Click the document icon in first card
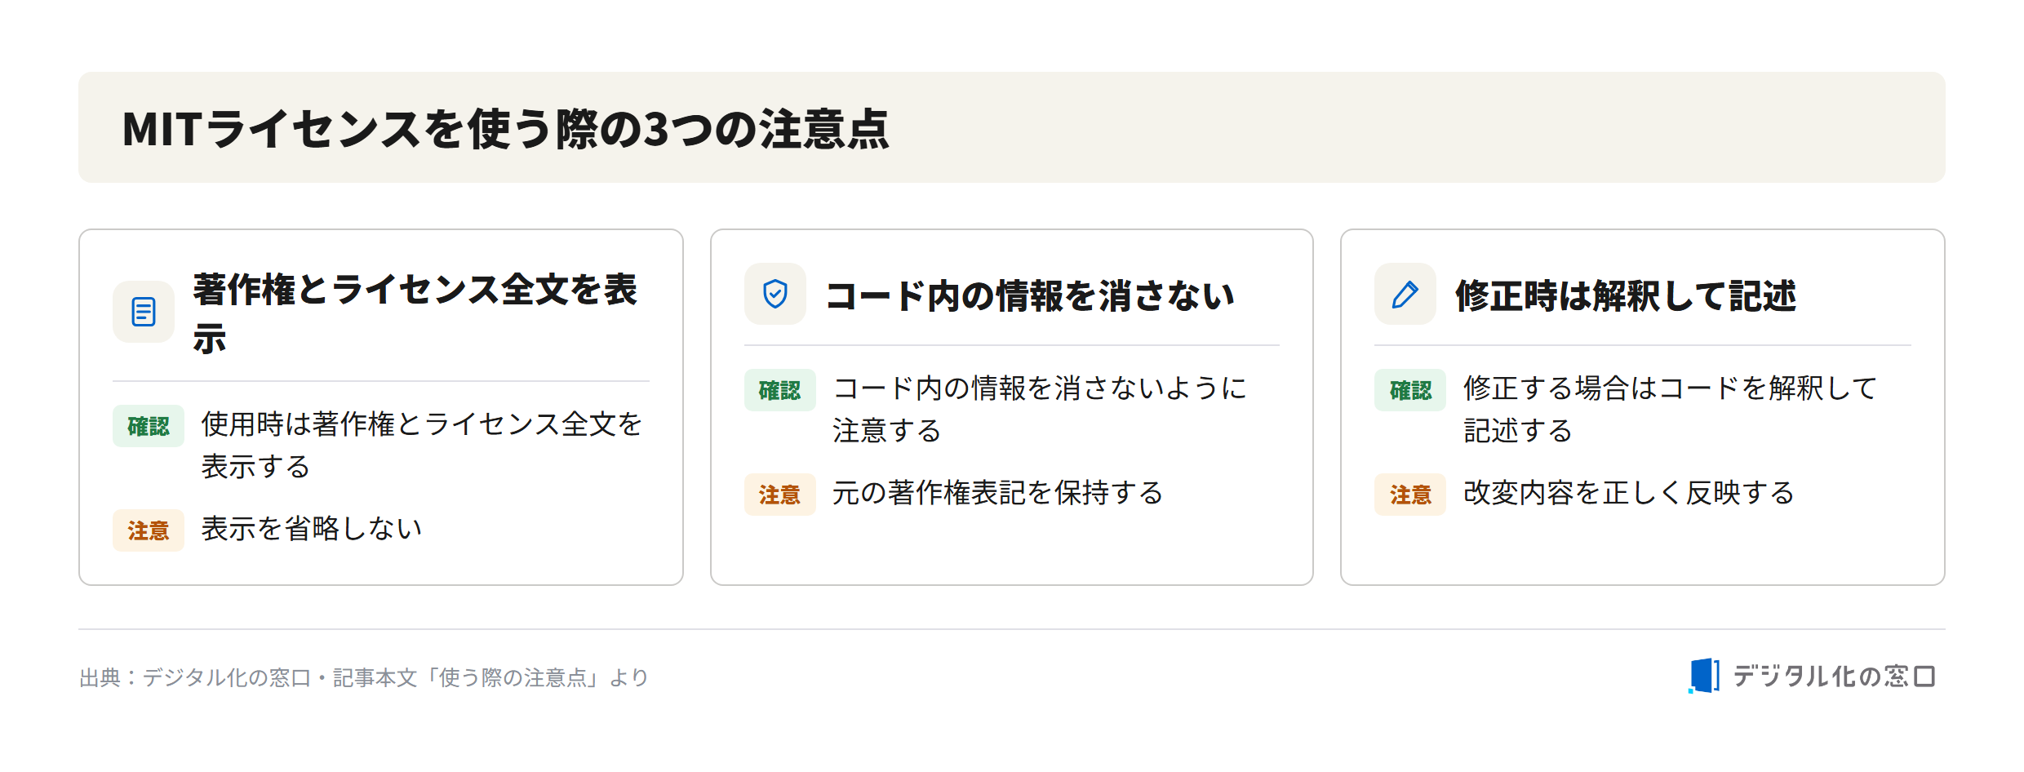2024x772 pixels. coord(144,312)
